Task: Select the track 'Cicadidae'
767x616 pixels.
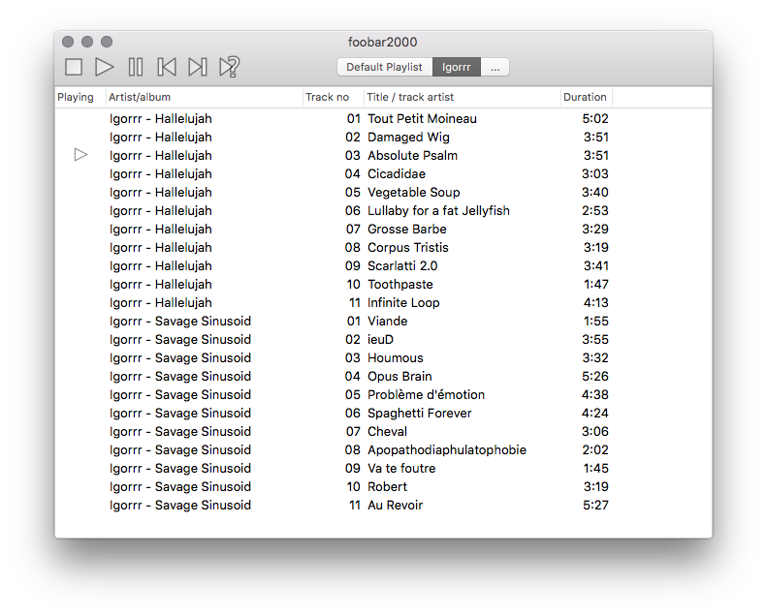Action: (x=397, y=174)
